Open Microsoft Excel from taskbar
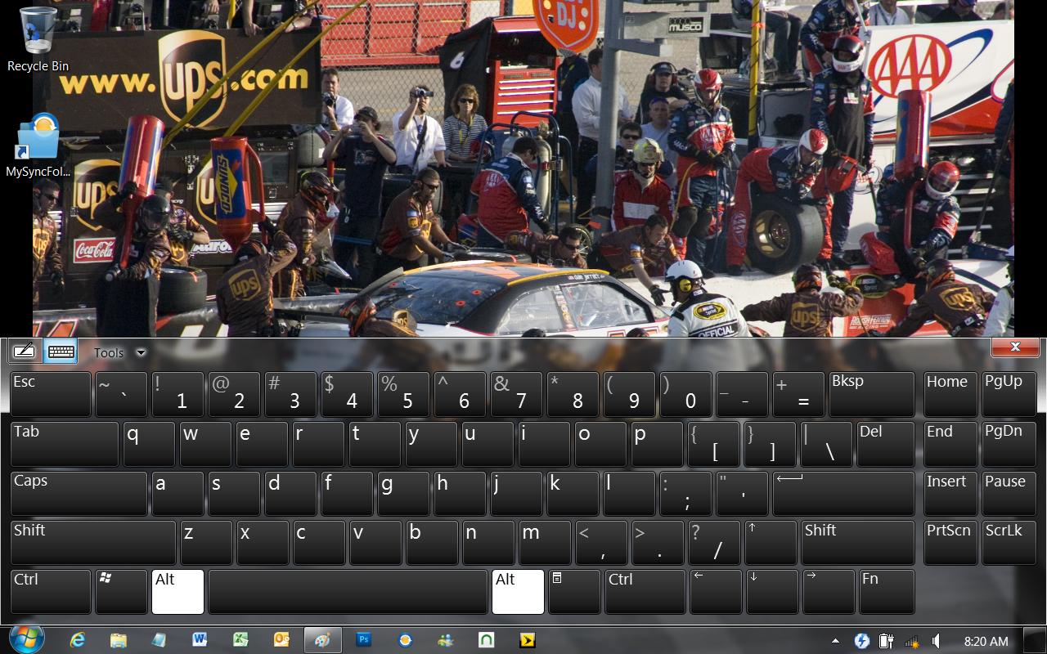This screenshot has height=654, width=1047. point(240,640)
